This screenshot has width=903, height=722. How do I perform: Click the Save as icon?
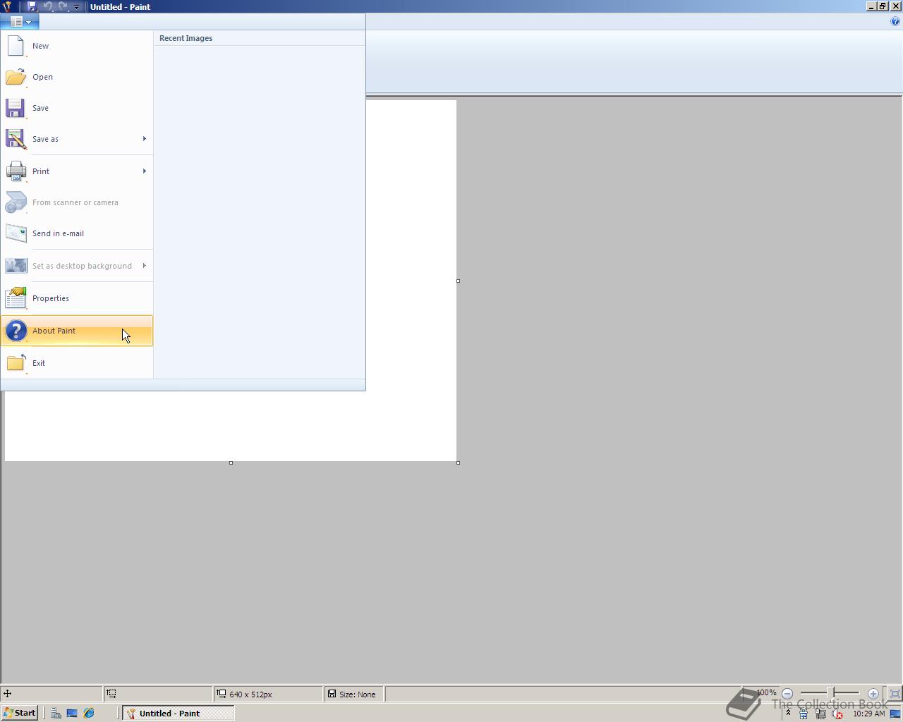click(16, 139)
